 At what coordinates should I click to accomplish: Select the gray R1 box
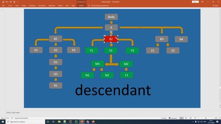56,85
